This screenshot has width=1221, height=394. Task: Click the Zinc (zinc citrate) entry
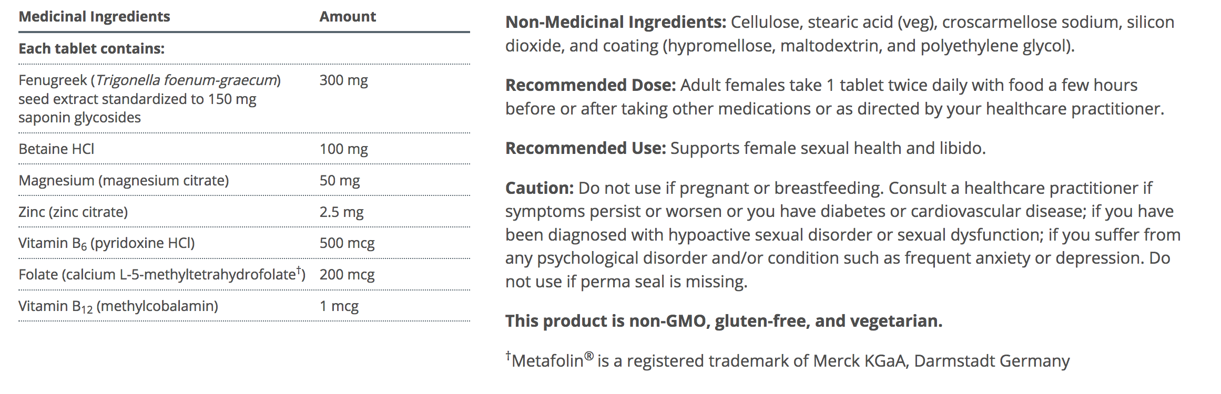pos(73,212)
